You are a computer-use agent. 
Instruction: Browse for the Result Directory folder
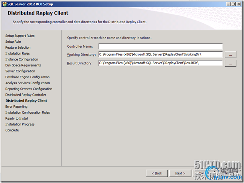230,63
